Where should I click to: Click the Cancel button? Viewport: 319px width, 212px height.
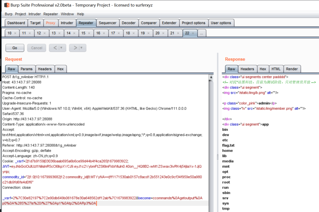(37, 48)
